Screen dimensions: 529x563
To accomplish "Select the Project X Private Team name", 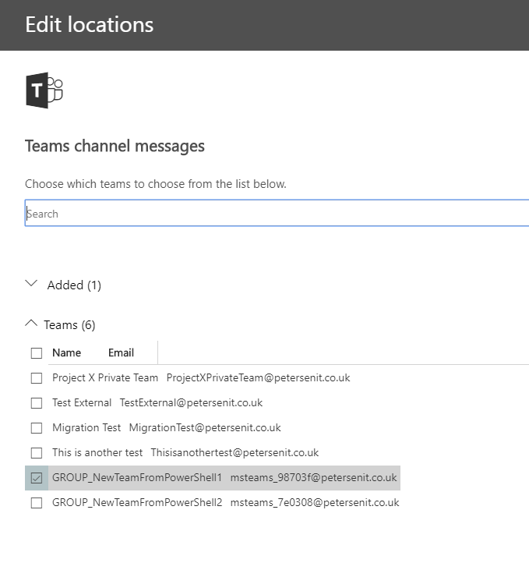I will tap(105, 377).
